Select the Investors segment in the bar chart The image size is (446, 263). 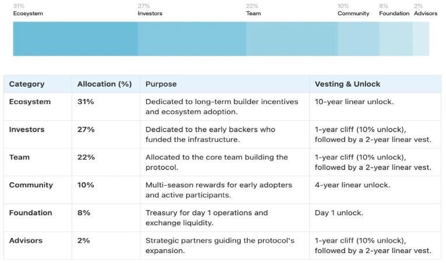tap(192, 39)
